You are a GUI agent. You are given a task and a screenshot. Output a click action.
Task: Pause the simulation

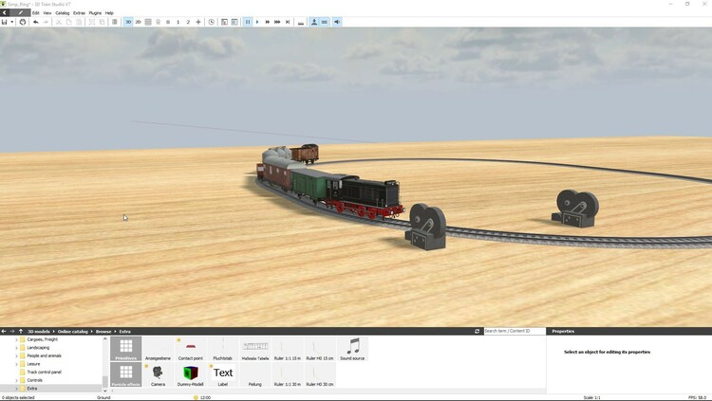pos(248,22)
